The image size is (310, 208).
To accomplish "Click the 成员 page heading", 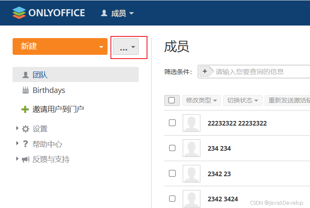I will (x=176, y=46).
